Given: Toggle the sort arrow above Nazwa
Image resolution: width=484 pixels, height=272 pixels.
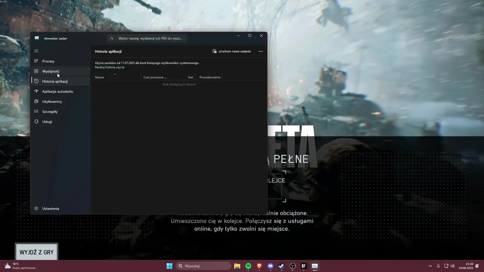Looking at the screenshot, I should coord(115,74).
